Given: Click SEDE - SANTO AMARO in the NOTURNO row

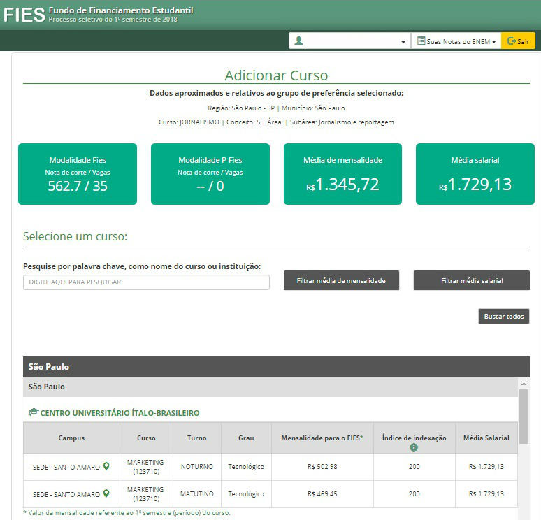Looking at the screenshot, I should pyautogui.click(x=66, y=467).
